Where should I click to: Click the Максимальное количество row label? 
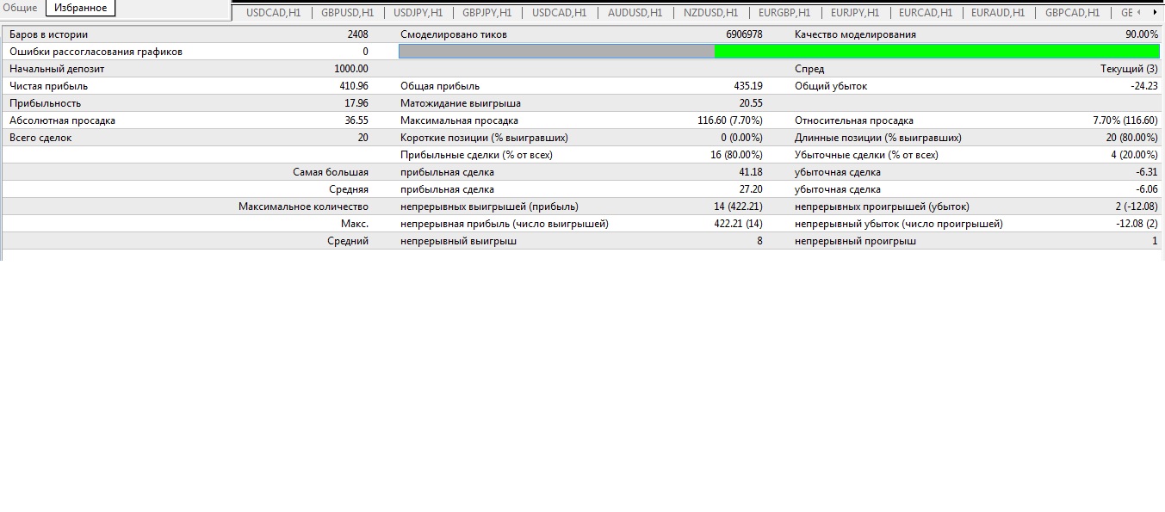click(x=303, y=207)
